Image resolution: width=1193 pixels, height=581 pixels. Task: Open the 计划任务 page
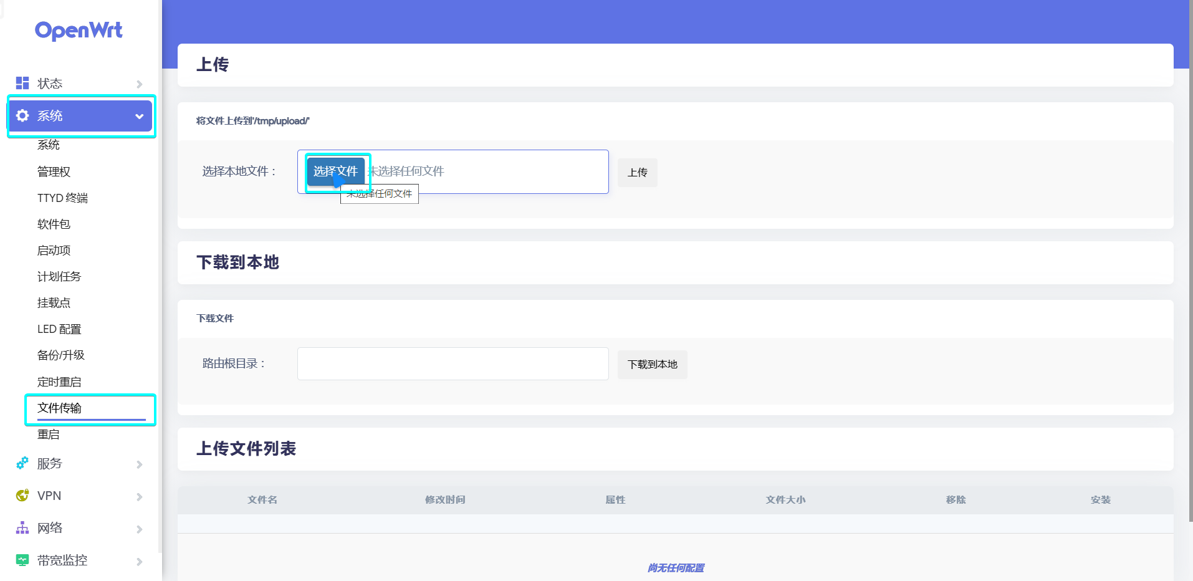59,276
